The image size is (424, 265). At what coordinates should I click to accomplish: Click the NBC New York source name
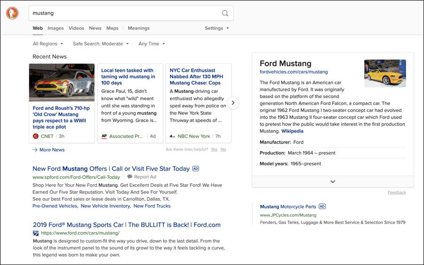[x=194, y=136]
